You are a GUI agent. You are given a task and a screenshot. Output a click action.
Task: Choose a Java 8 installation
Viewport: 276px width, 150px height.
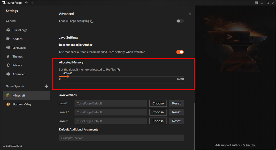click(158, 103)
